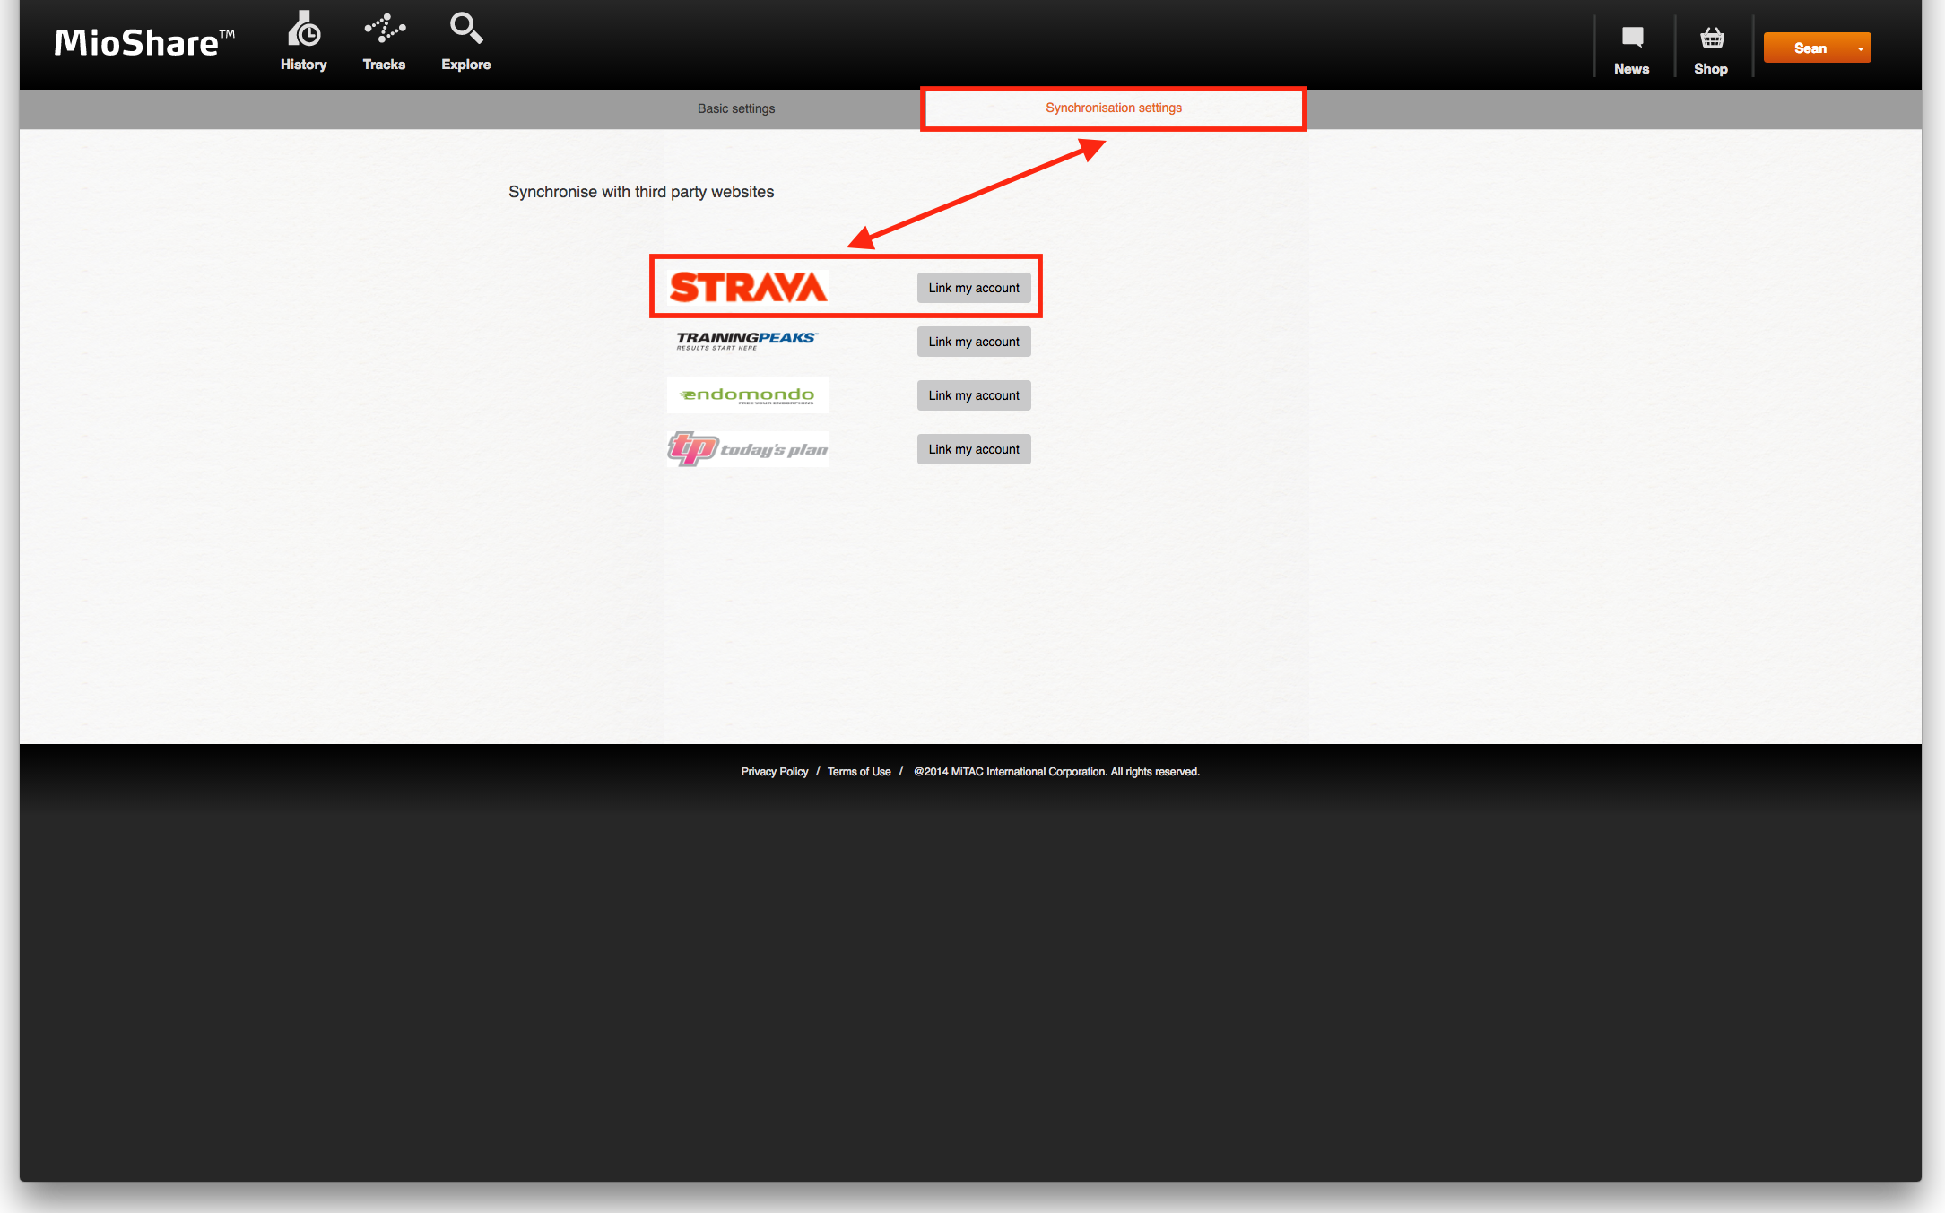Click the today's plan logo
The height and width of the screenshot is (1213, 1945).
coord(747,448)
